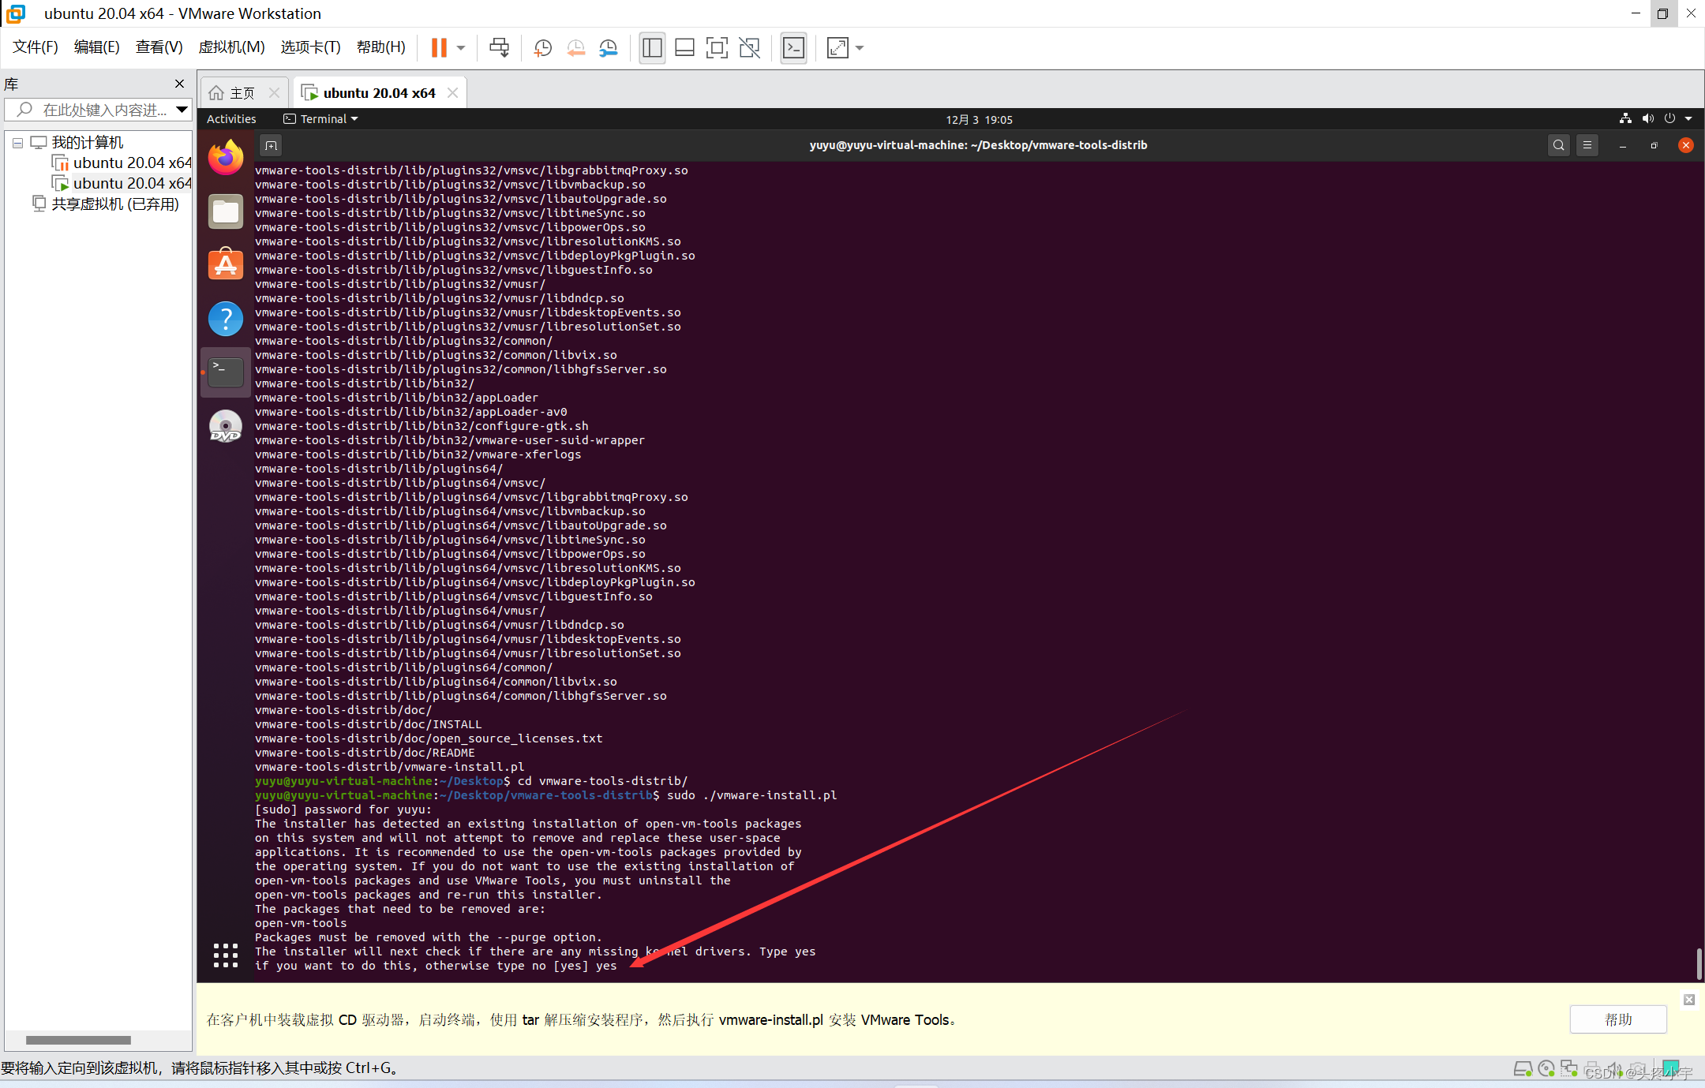Click the terminal window vertical scrollbar
The height and width of the screenshot is (1088, 1705).
tap(1699, 963)
